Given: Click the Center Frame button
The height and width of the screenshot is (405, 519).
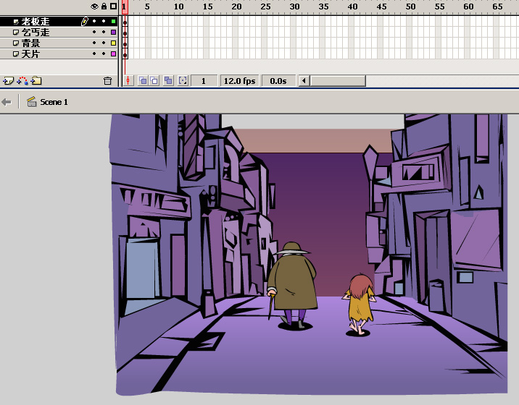Looking at the screenshot, I should pos(128,80).
